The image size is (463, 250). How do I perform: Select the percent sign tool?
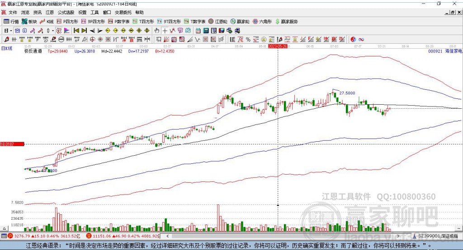tap(248, 40)
